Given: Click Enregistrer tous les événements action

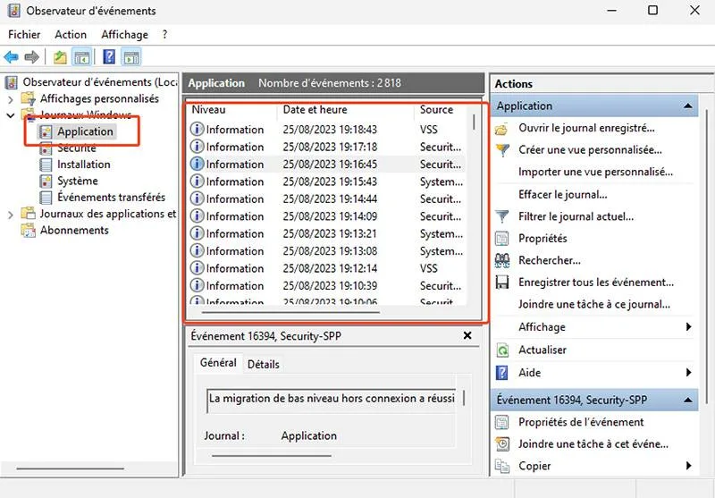Looking at the screenshot, I should 596,283.
